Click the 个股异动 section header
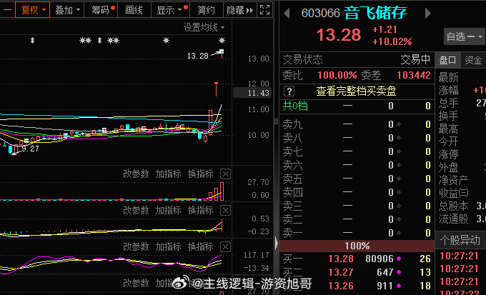The width and height of the screenshot is (486, 295). tap(460, 240)
